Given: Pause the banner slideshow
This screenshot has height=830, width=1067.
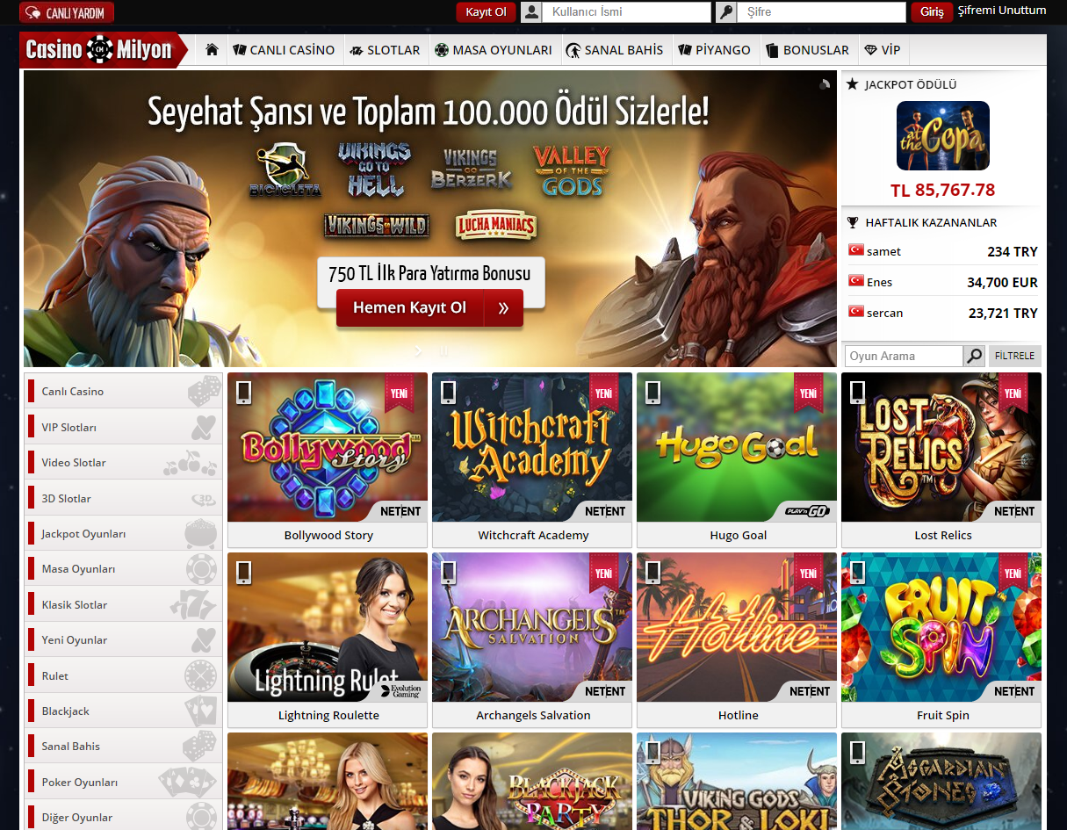Looking at the screenshot, I should (443, 351).
